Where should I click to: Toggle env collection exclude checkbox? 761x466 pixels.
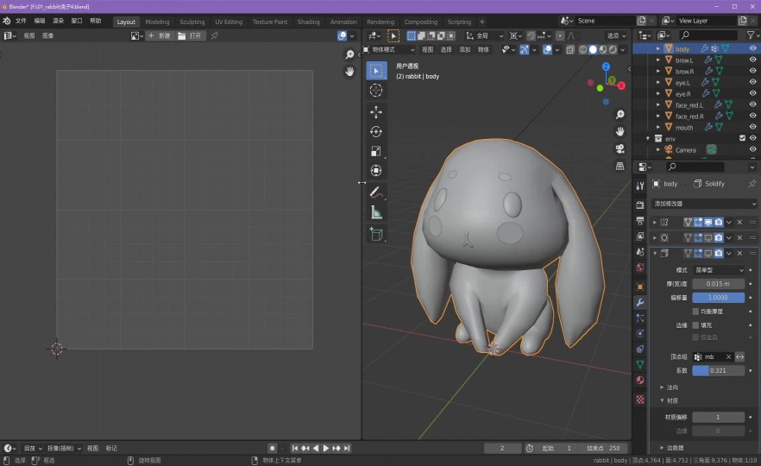(x=742, y=138)
